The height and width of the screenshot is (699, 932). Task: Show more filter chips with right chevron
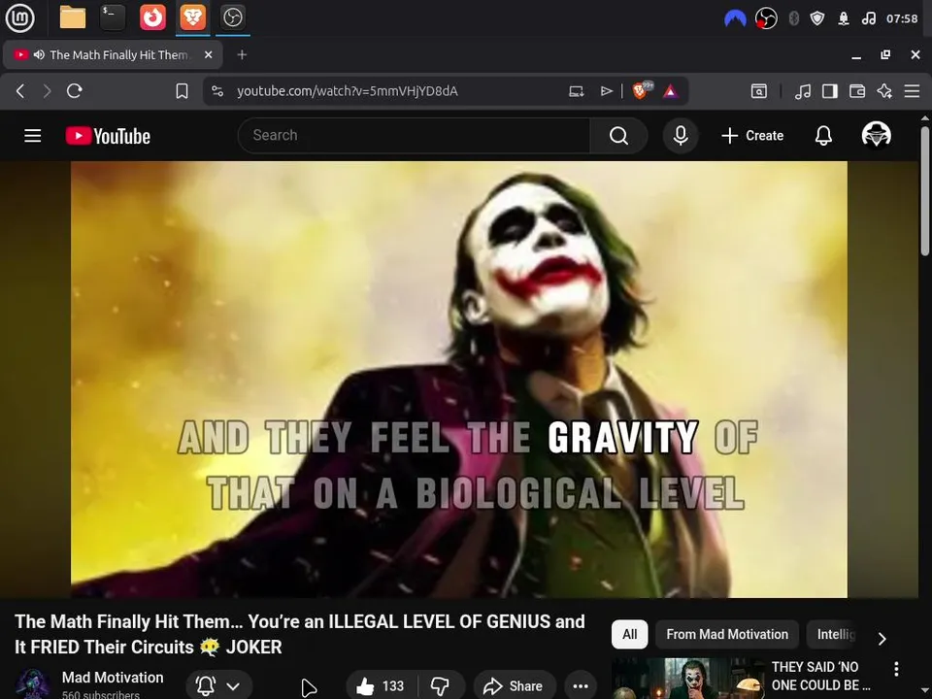(x=882, y=639)
